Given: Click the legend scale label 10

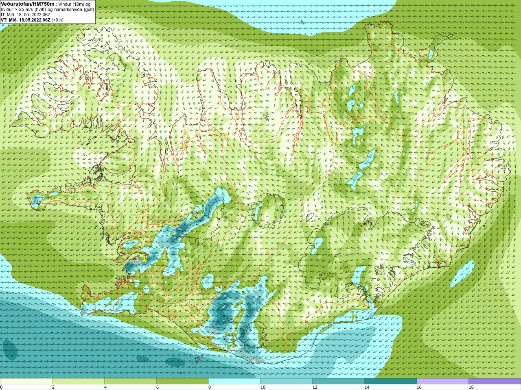Looking at the screenshot, I should (x=263, y=387).
